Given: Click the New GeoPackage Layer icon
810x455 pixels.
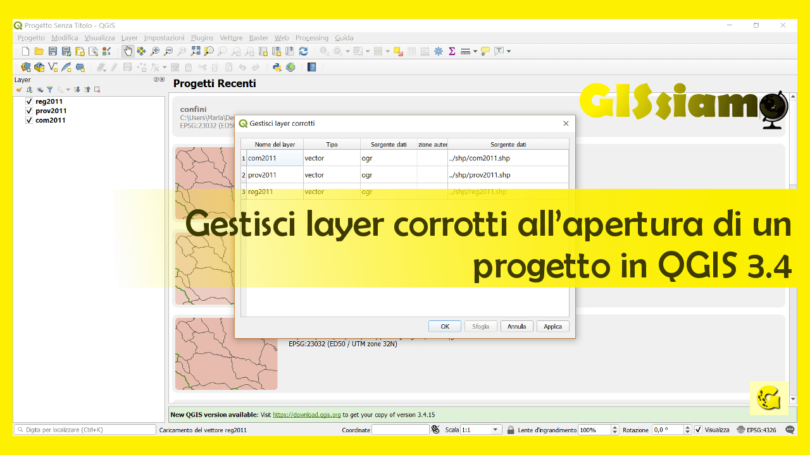Looking at the screenshot, I should 39,67.
